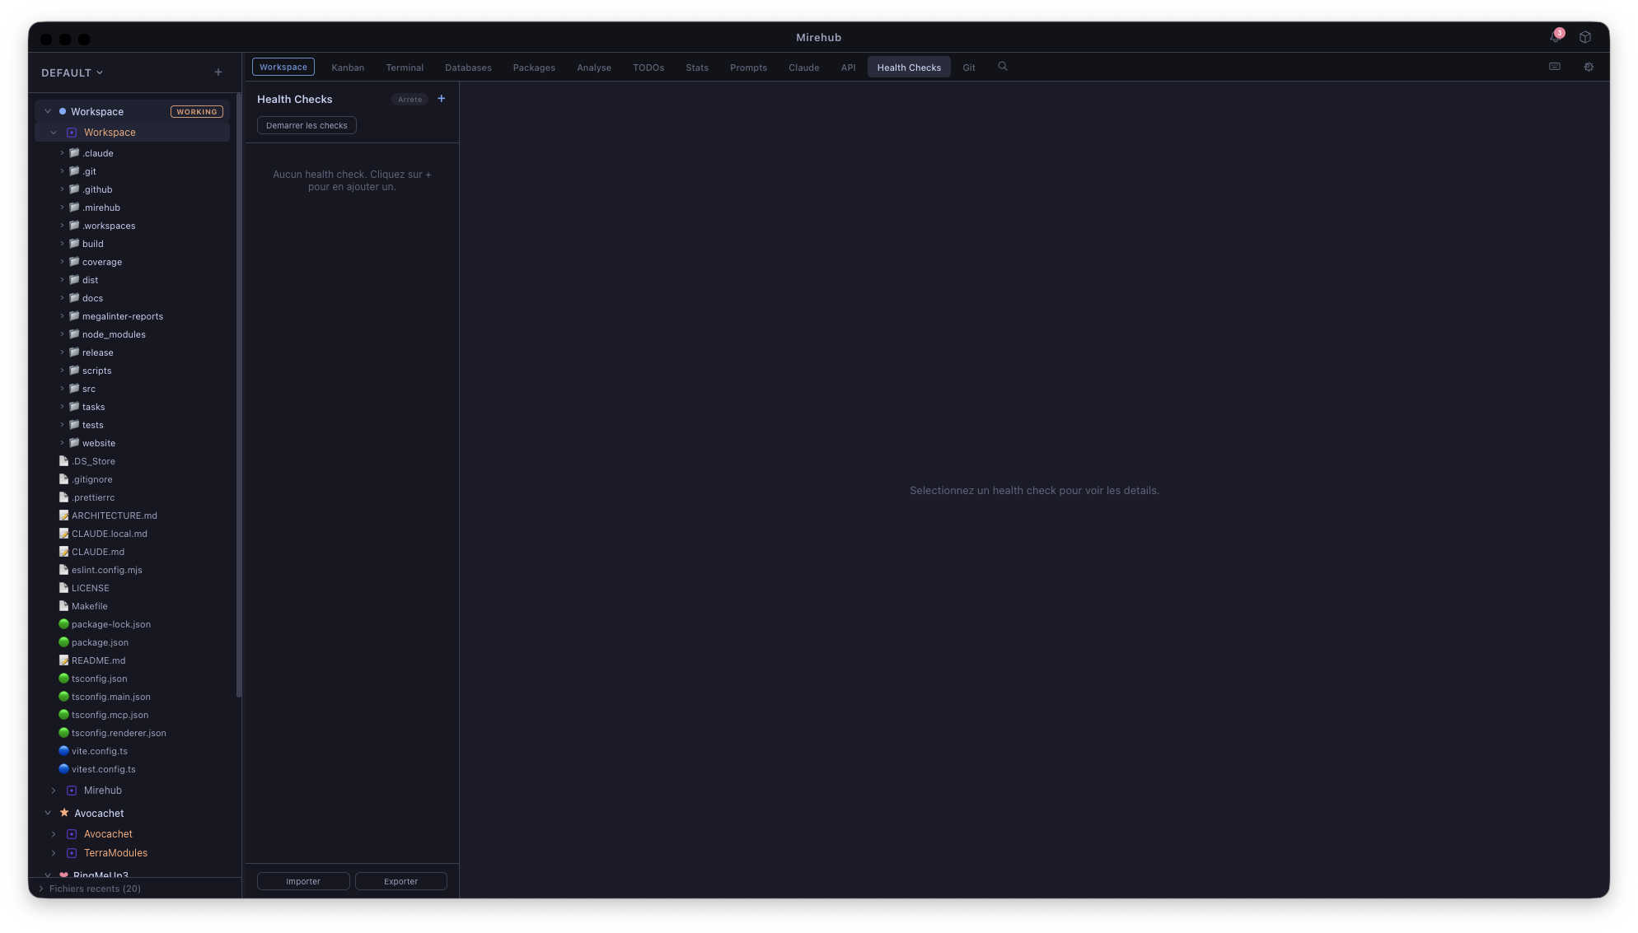This screenshot has height=933, width=1638.
Task: Click the cube package icon in title bar
Action: (1584, 37)
